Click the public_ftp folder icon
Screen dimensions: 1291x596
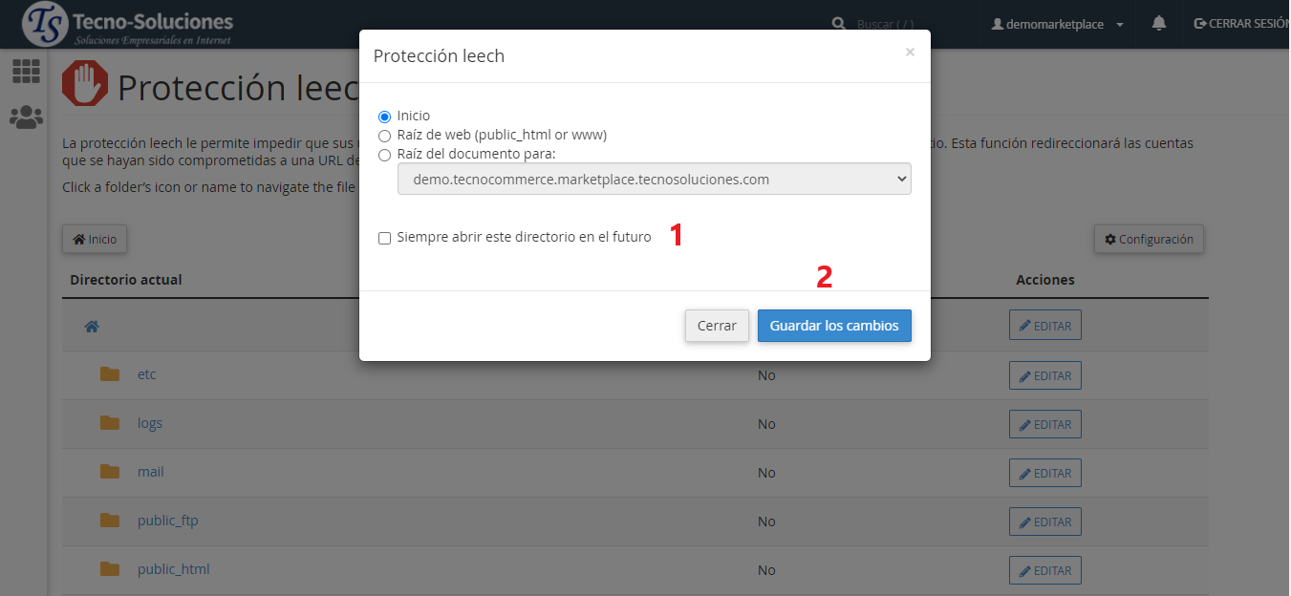pyautogui.click(x=110, y=521)
